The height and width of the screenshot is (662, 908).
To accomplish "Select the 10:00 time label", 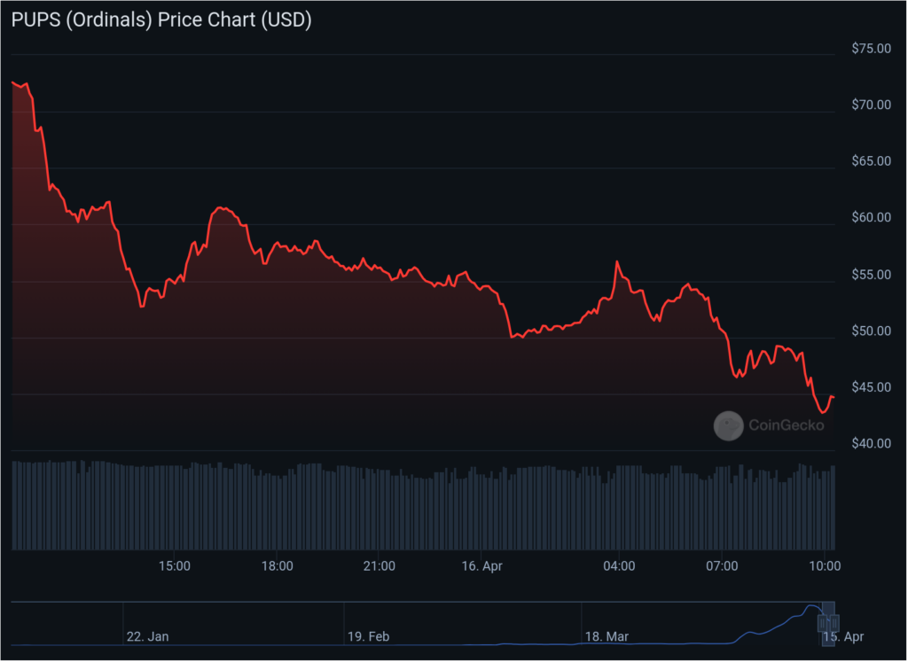I will [x=825, y=565].
